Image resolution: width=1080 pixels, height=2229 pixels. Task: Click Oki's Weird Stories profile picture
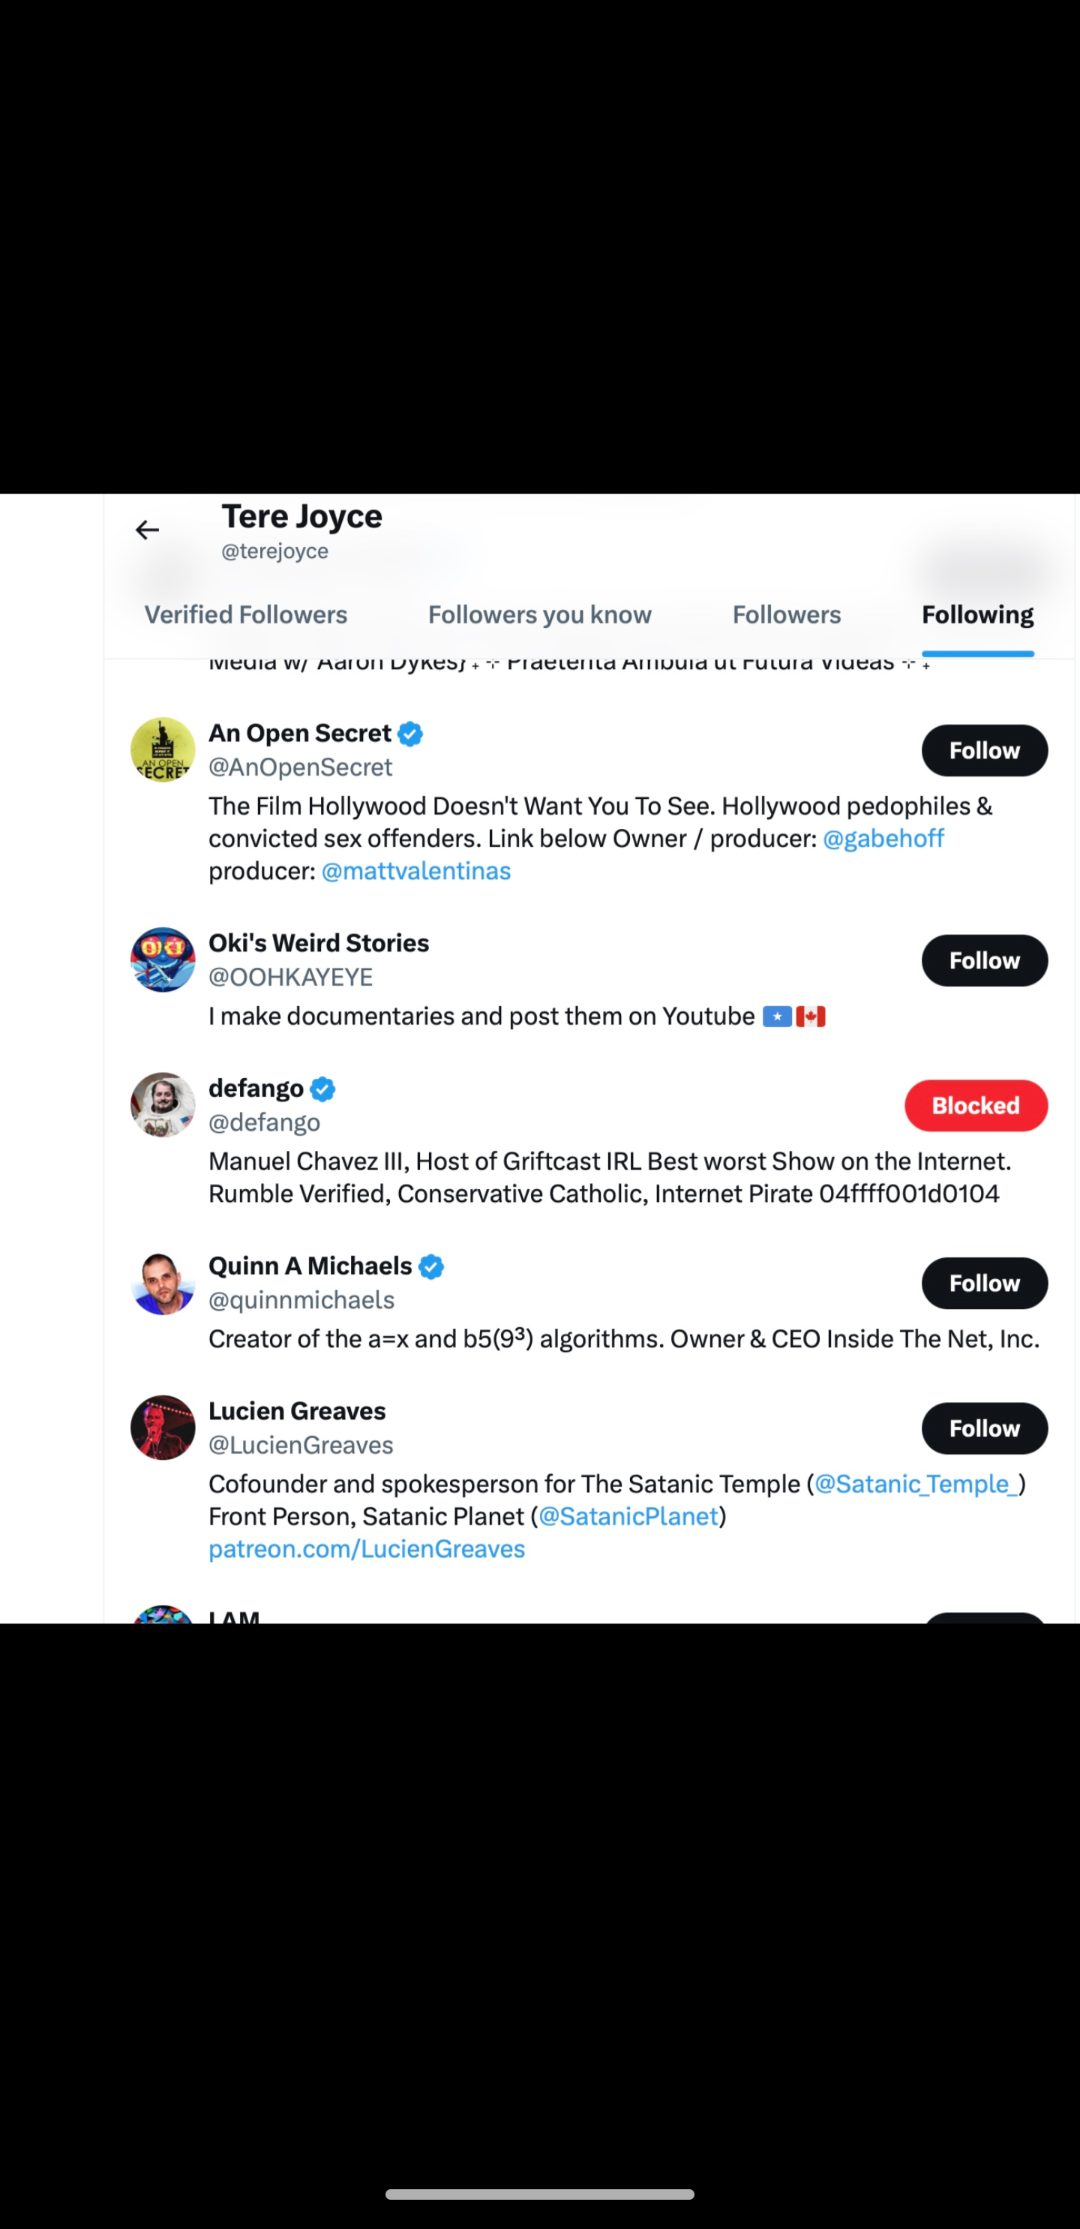coord(163,960)
